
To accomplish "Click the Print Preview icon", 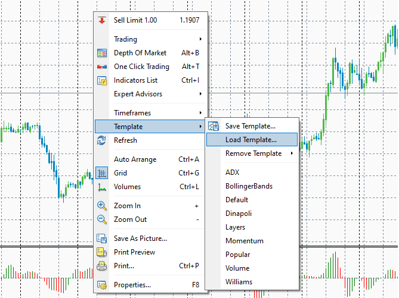I will click(102, 252).
